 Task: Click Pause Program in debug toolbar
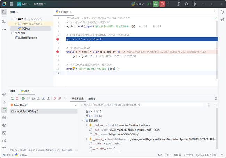point(29,98)
